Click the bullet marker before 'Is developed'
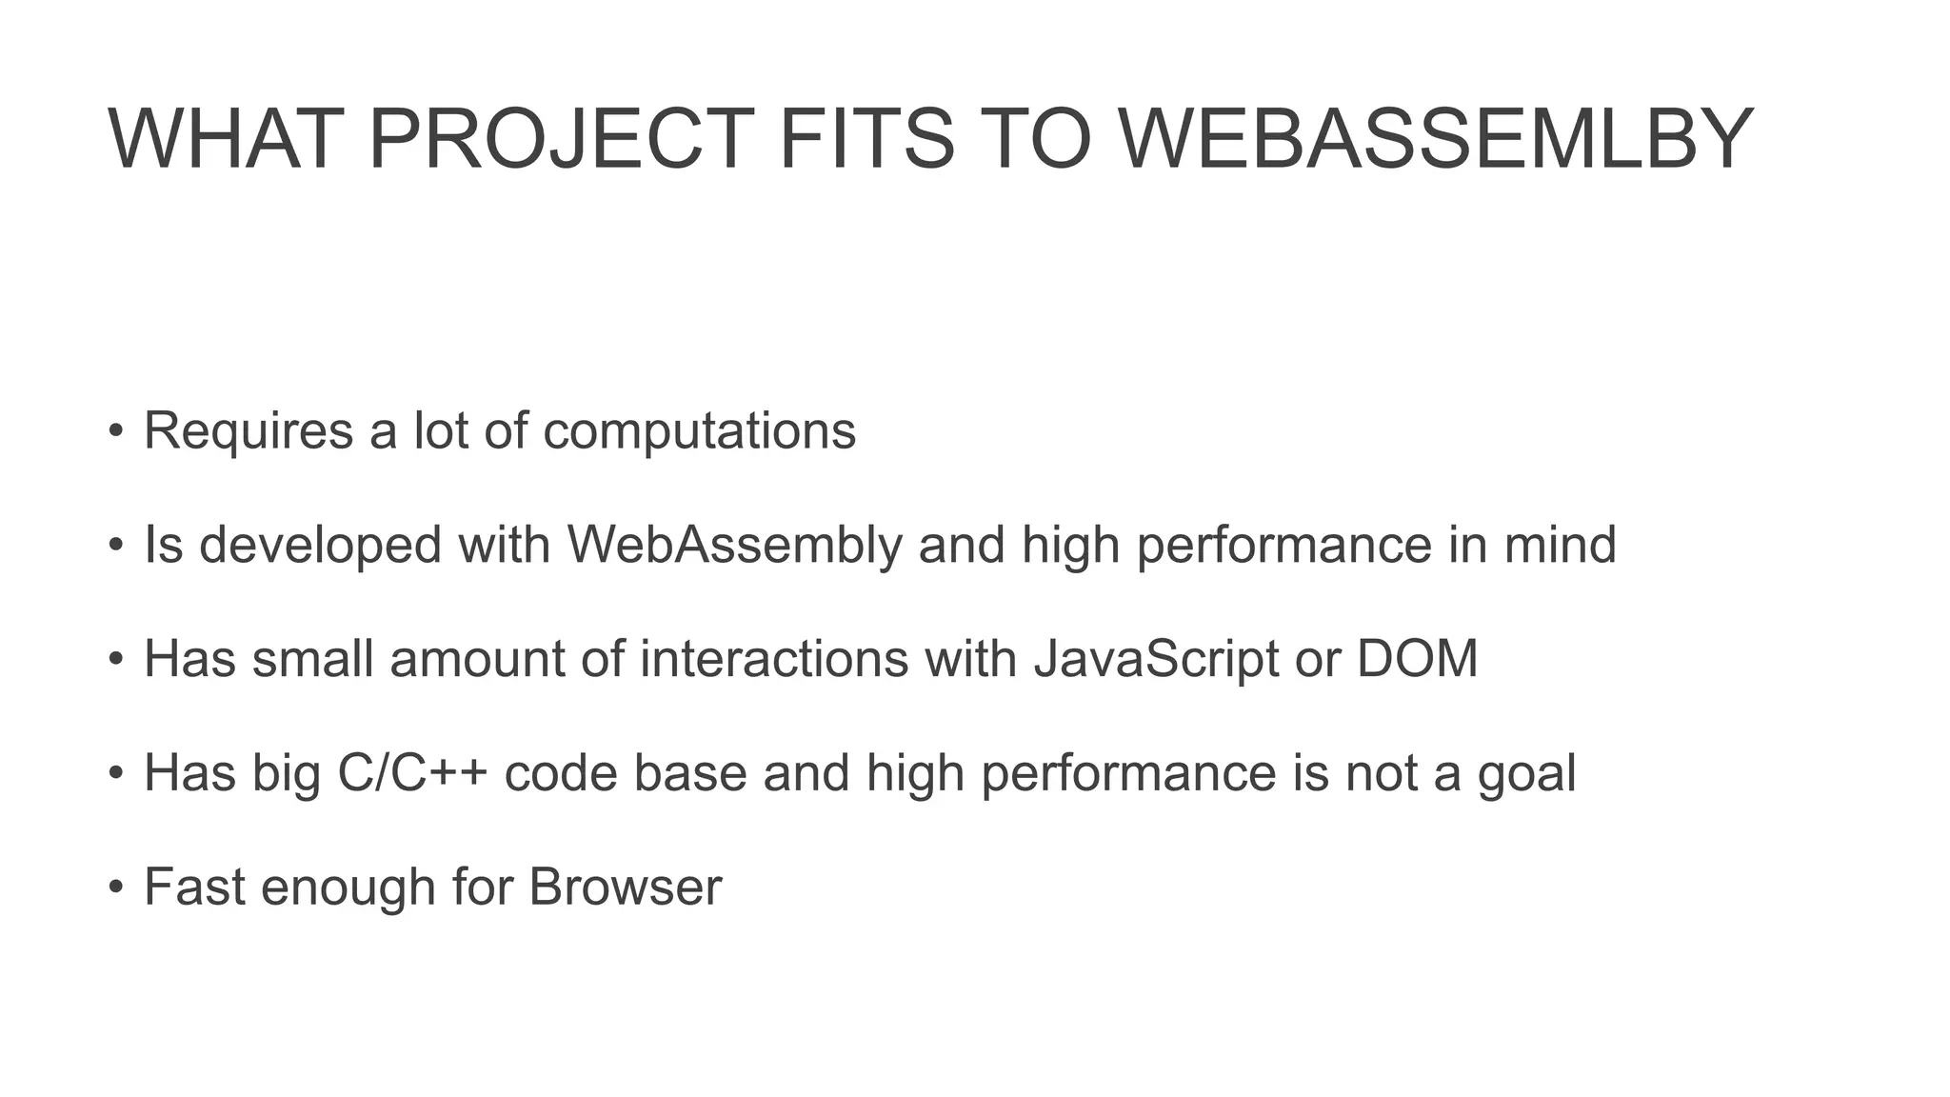This screenshot has width=1950, height=1097. (x=116, y=545)
